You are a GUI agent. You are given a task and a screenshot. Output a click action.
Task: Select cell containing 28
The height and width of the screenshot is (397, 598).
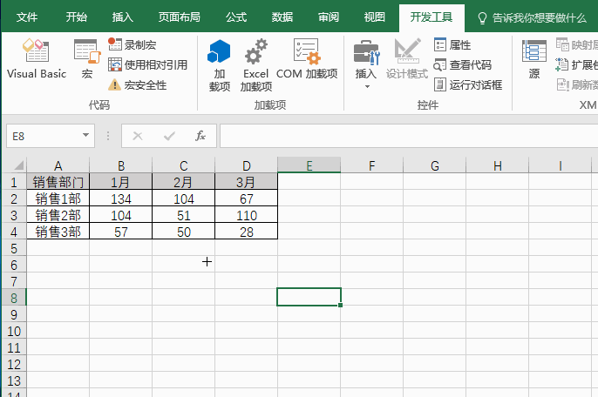pyautogui.click(x=247, y=232)
